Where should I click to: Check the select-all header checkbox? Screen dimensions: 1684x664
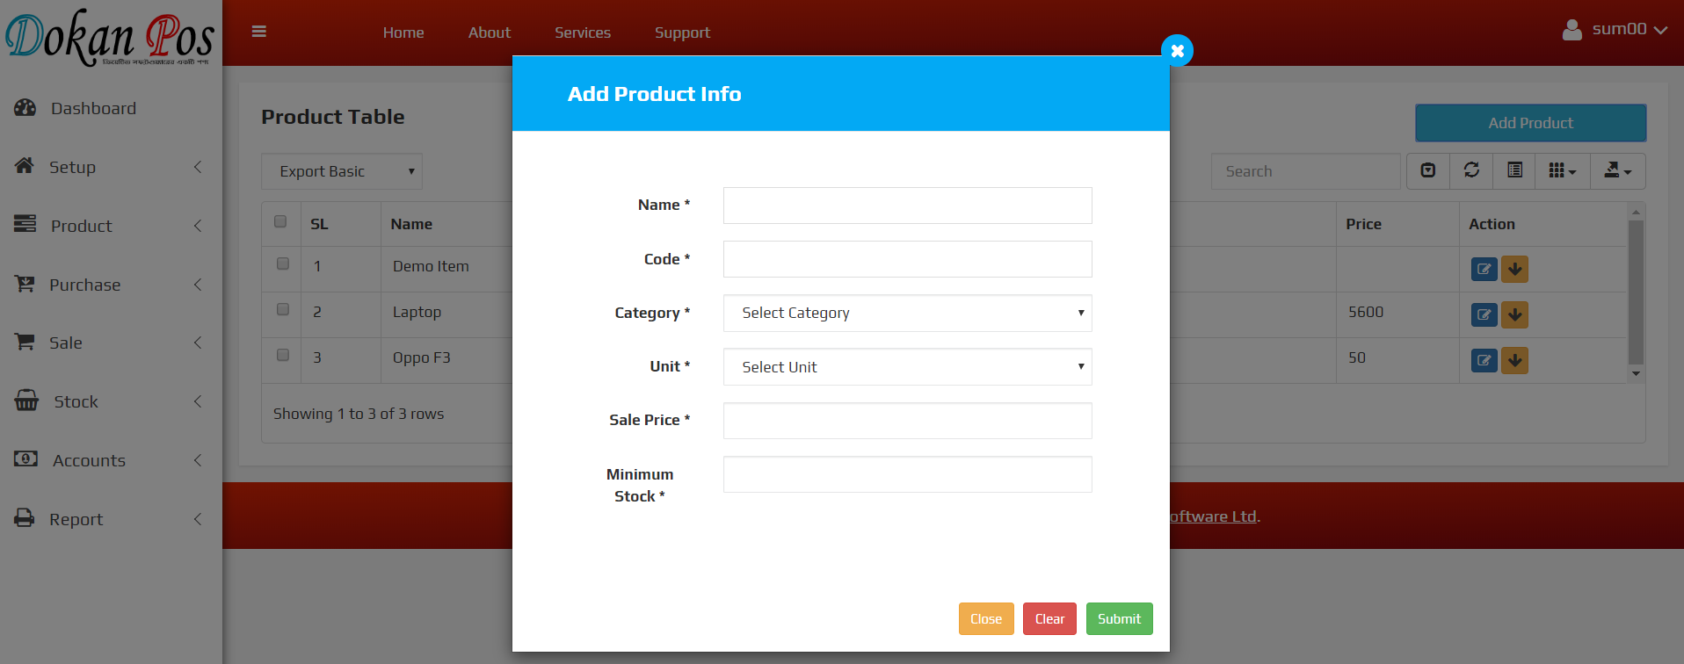(x=280, y=221)
